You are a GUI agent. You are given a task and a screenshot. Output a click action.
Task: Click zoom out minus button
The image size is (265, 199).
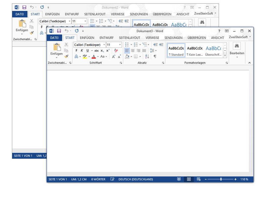pos(206,179)
